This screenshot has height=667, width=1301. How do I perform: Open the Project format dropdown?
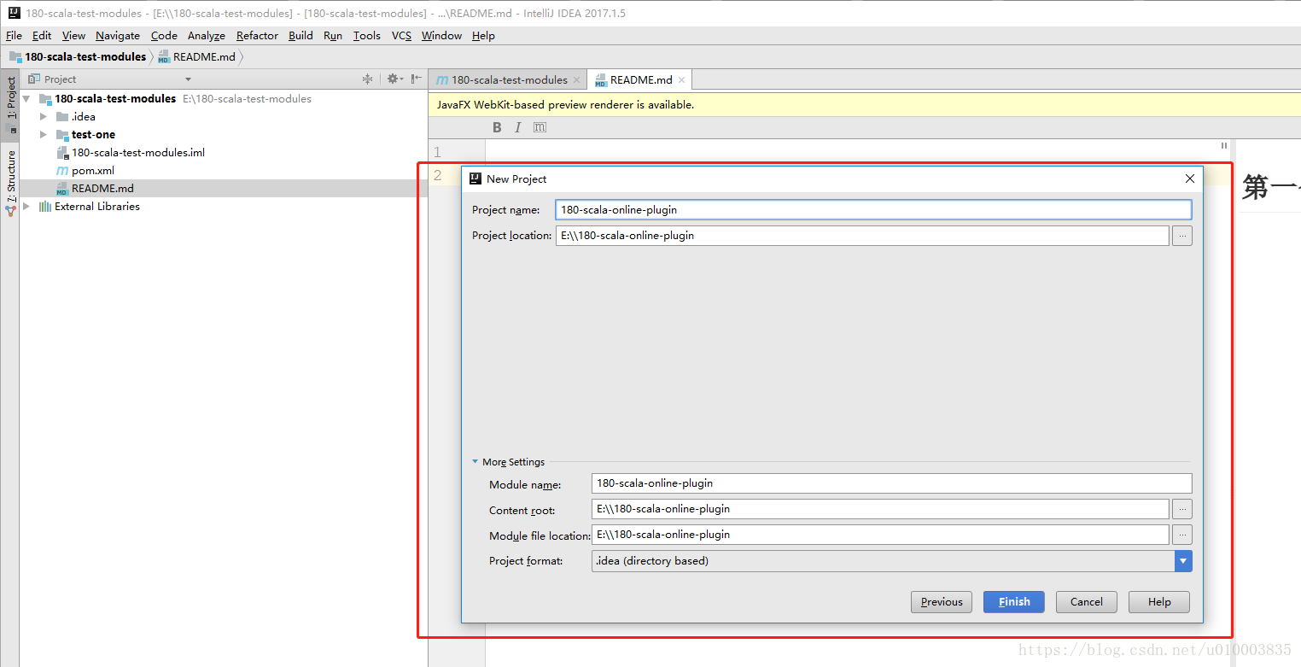pyautogui.click(x=1182, y=561)
